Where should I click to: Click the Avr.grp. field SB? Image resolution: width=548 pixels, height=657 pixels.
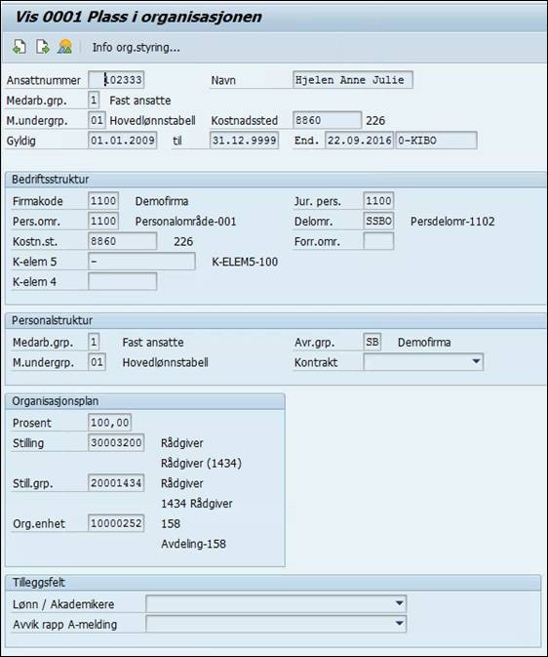pos(372,342)
